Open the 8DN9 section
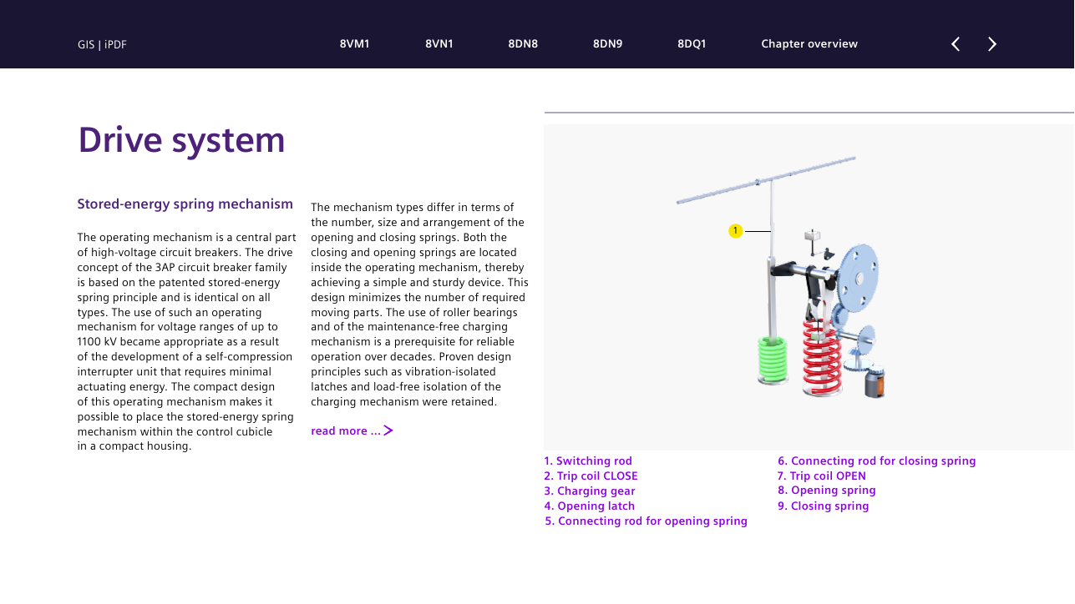Screen dimensions: 1075x604 [608, 44]
